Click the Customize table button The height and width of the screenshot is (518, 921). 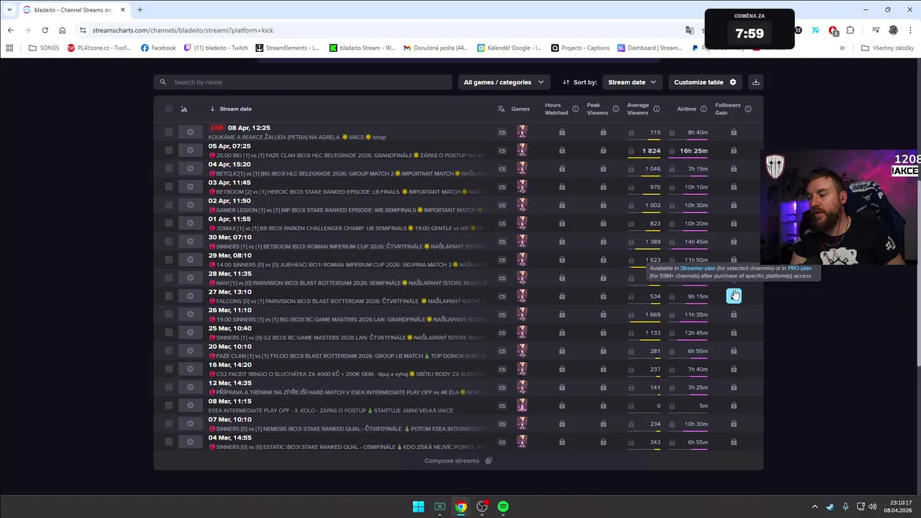[x=705, y=82]
